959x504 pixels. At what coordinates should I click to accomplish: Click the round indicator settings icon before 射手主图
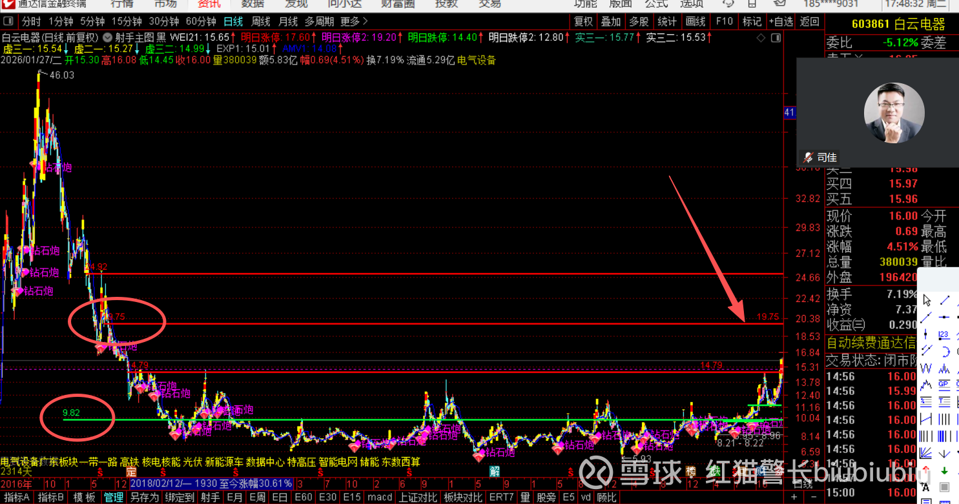click(108, 37)
